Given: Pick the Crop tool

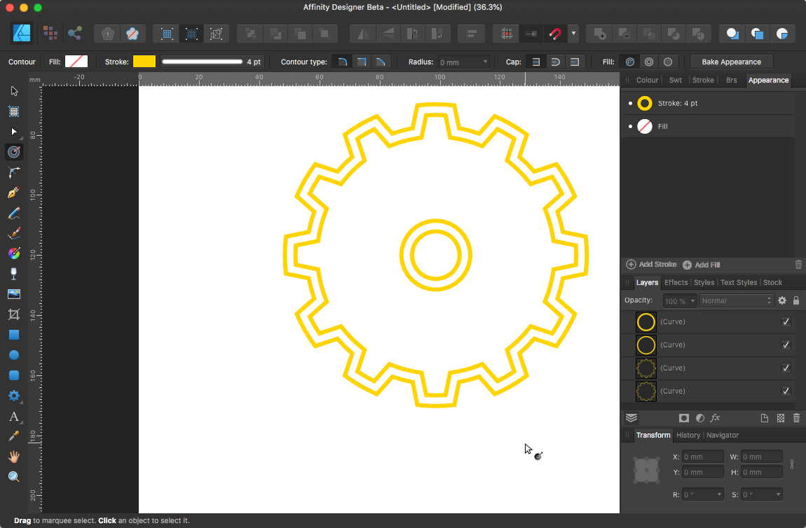Looking at the screenshot, I should [x=14, y=314].
